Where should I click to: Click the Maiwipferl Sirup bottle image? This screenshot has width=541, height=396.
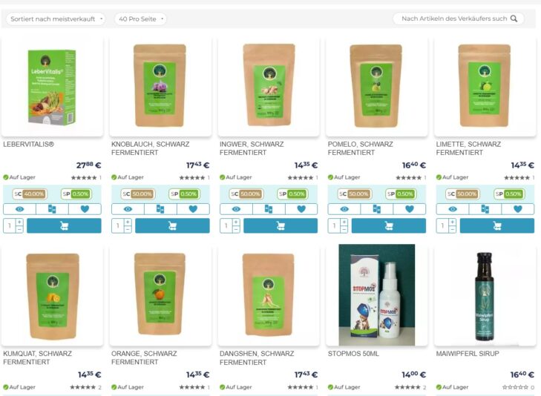click(485, 297)
